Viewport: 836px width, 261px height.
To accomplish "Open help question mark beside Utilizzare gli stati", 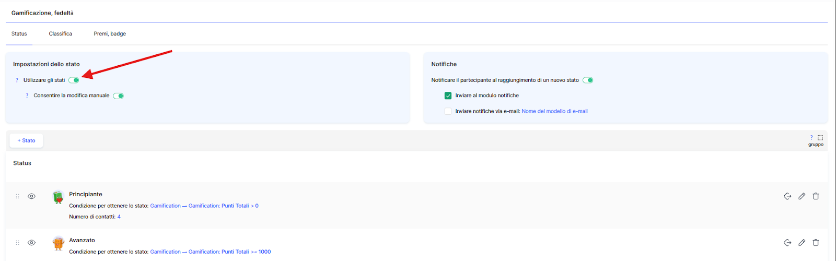I will pos(17,80).
